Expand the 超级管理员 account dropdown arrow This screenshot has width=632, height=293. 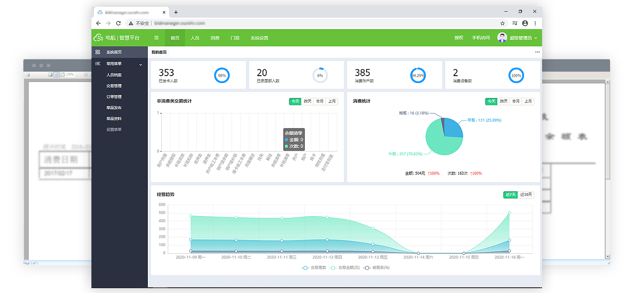click(536, 38)
